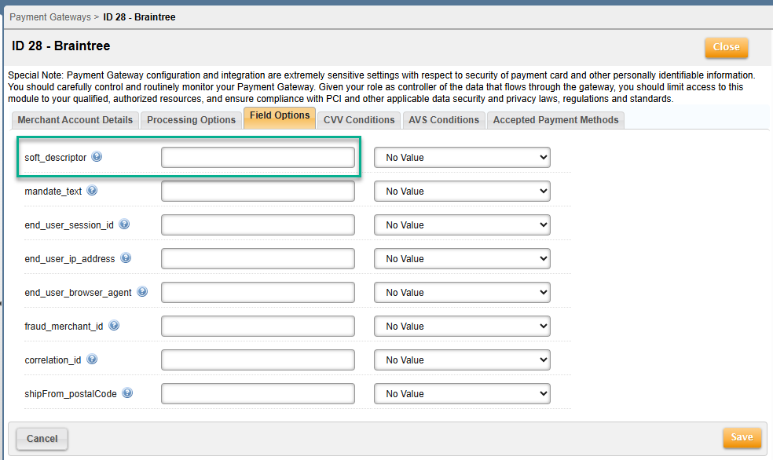Open help icon for end_user_browser_agent
The width and height of the screenshot is (773, 460).
coord(142,291)
